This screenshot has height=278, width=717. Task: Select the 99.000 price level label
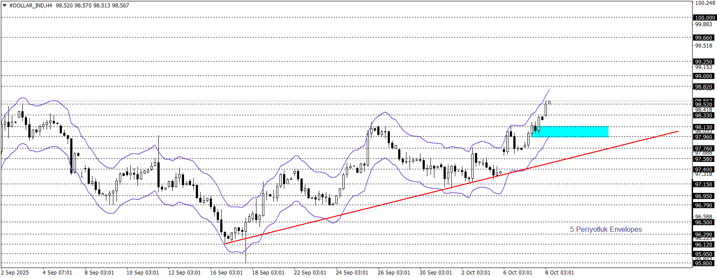coord(703,76)
